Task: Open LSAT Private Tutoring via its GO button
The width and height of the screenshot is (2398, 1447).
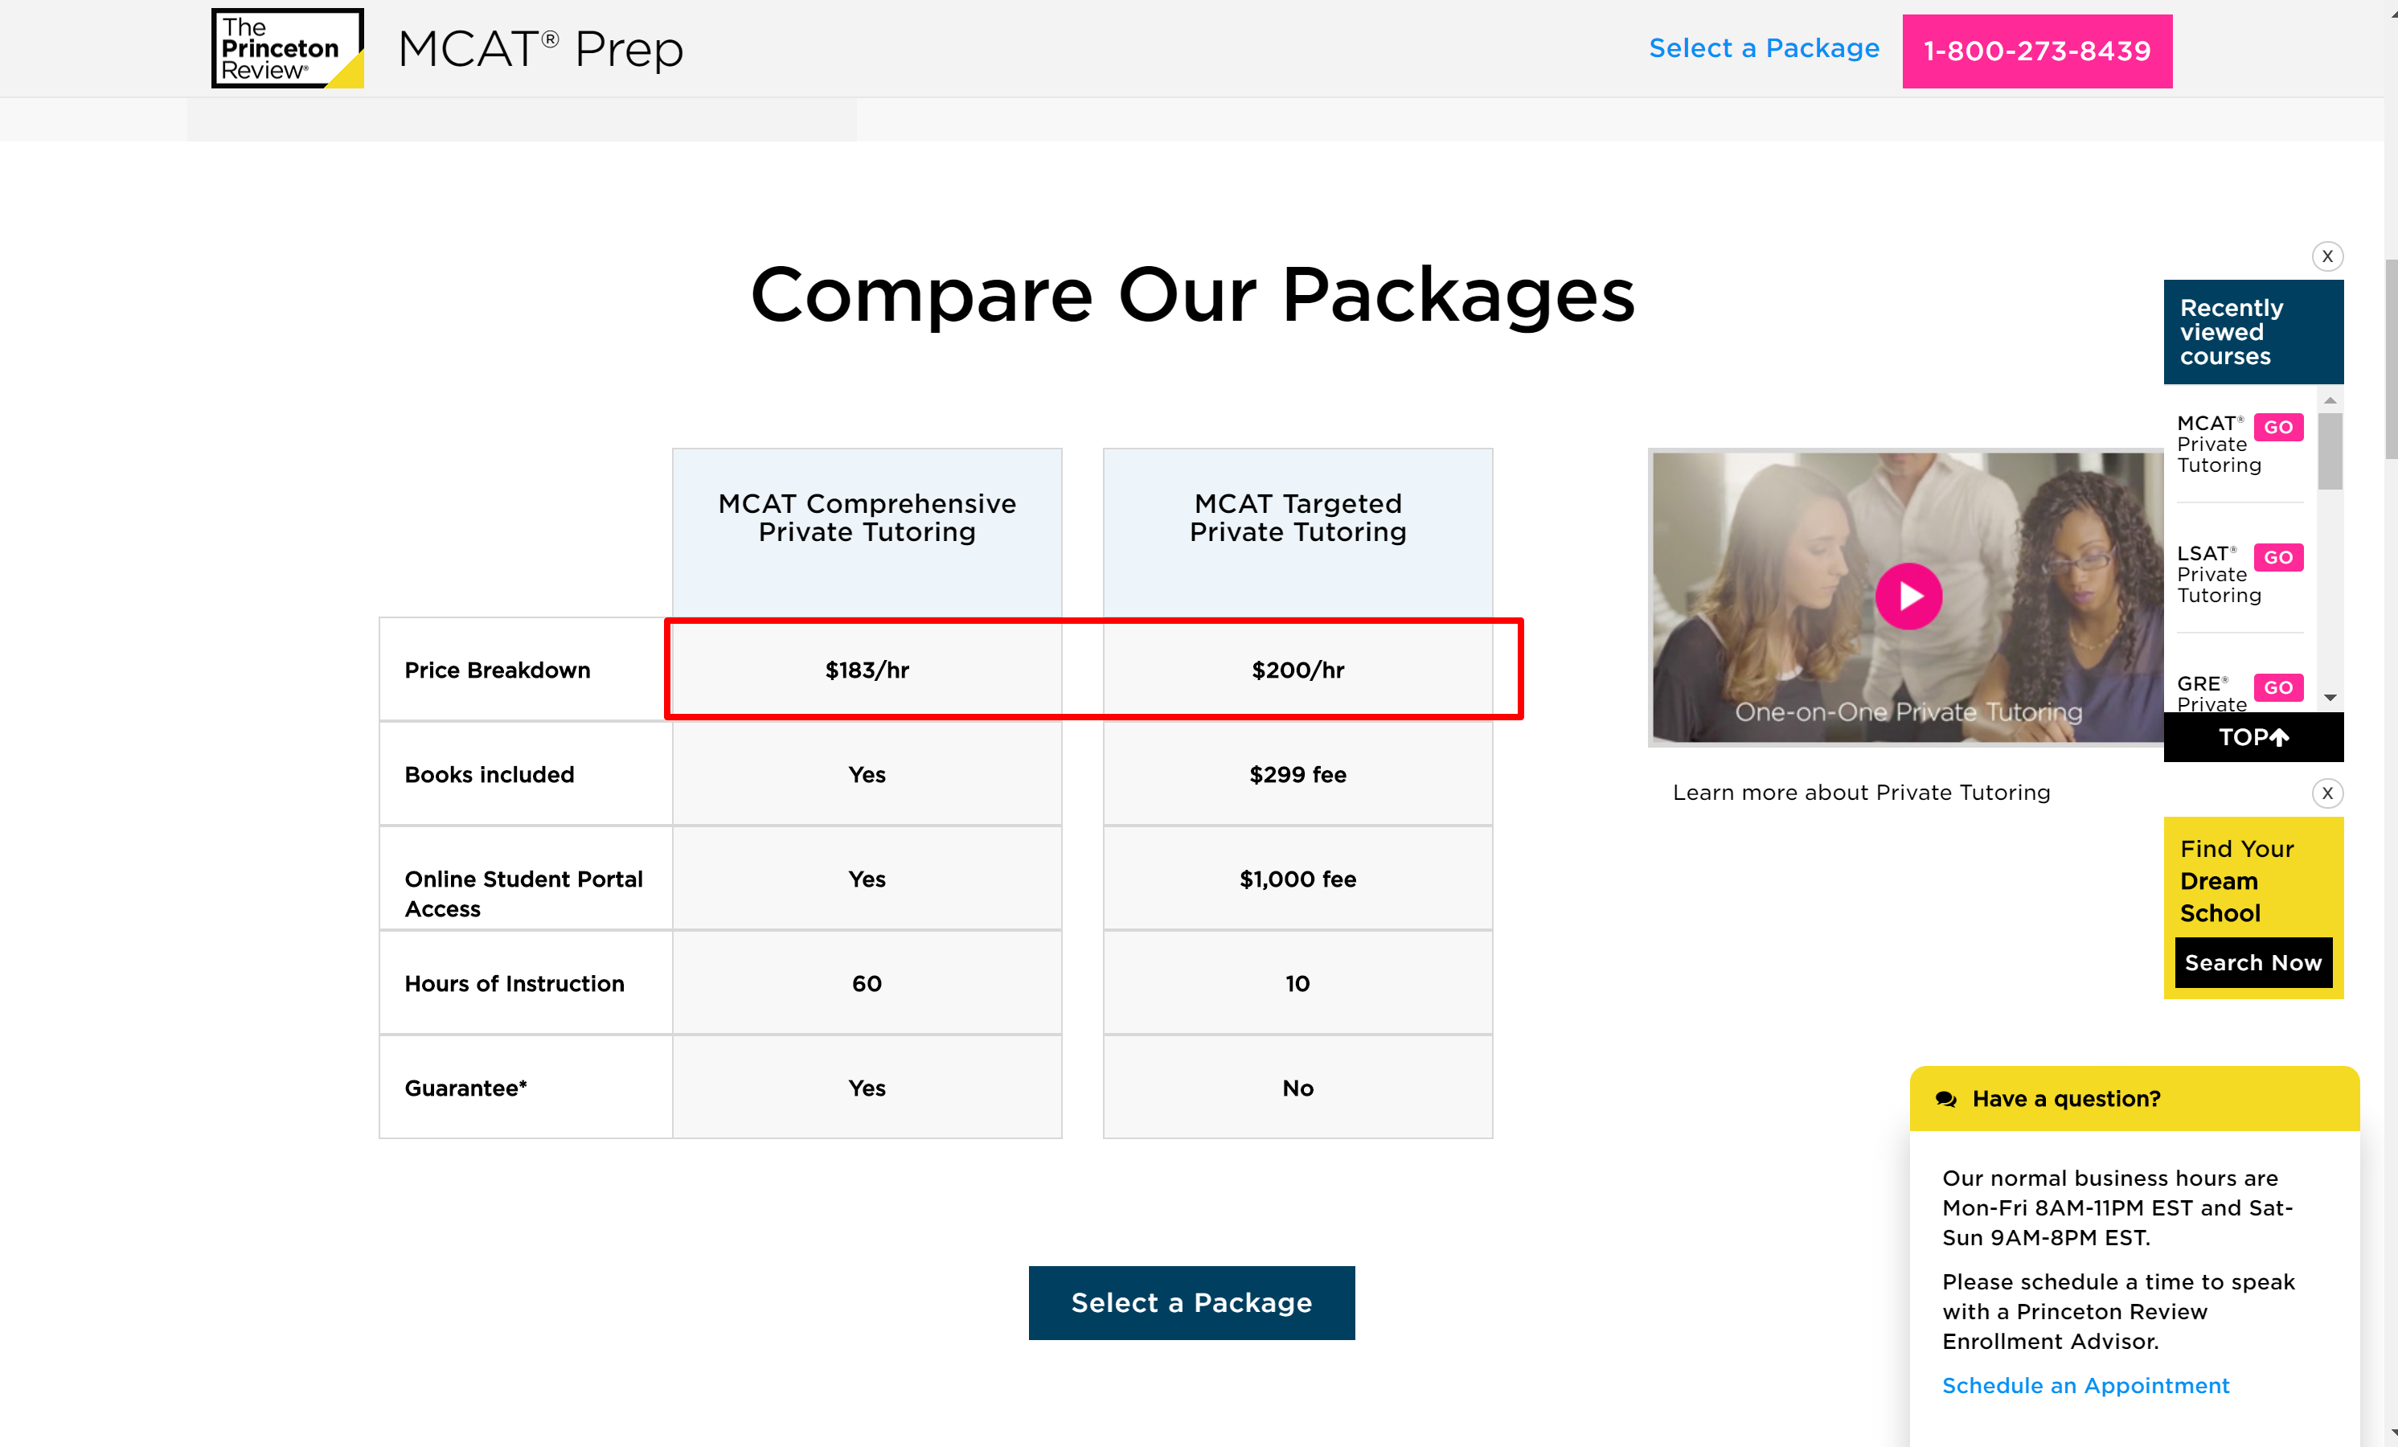Action: click(2277, 556)
